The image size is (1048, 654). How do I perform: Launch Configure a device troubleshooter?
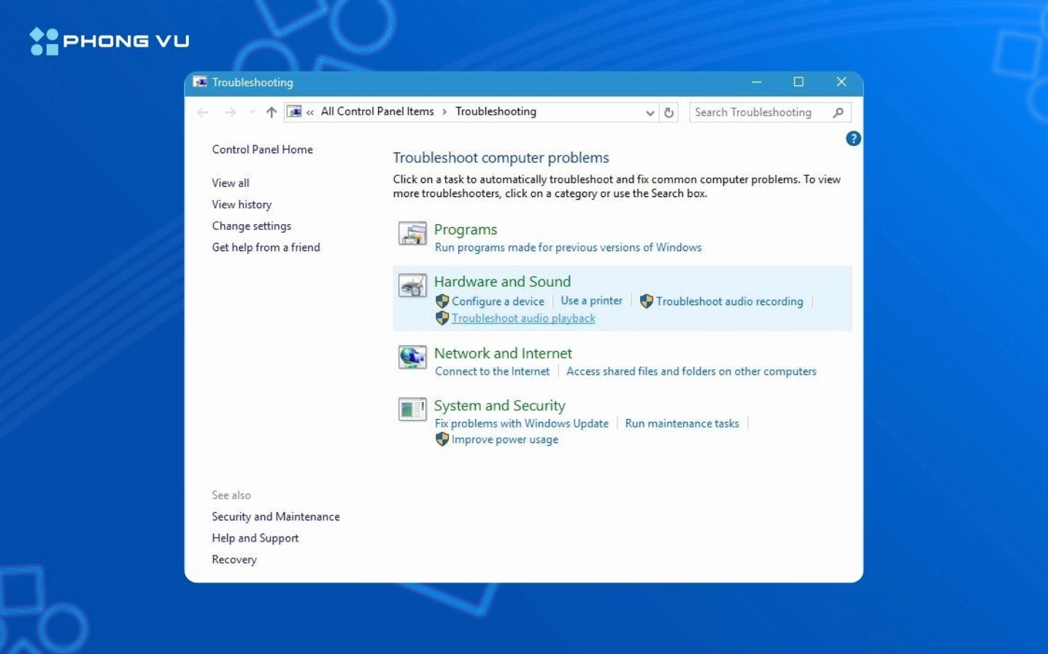tap(498, 301)
